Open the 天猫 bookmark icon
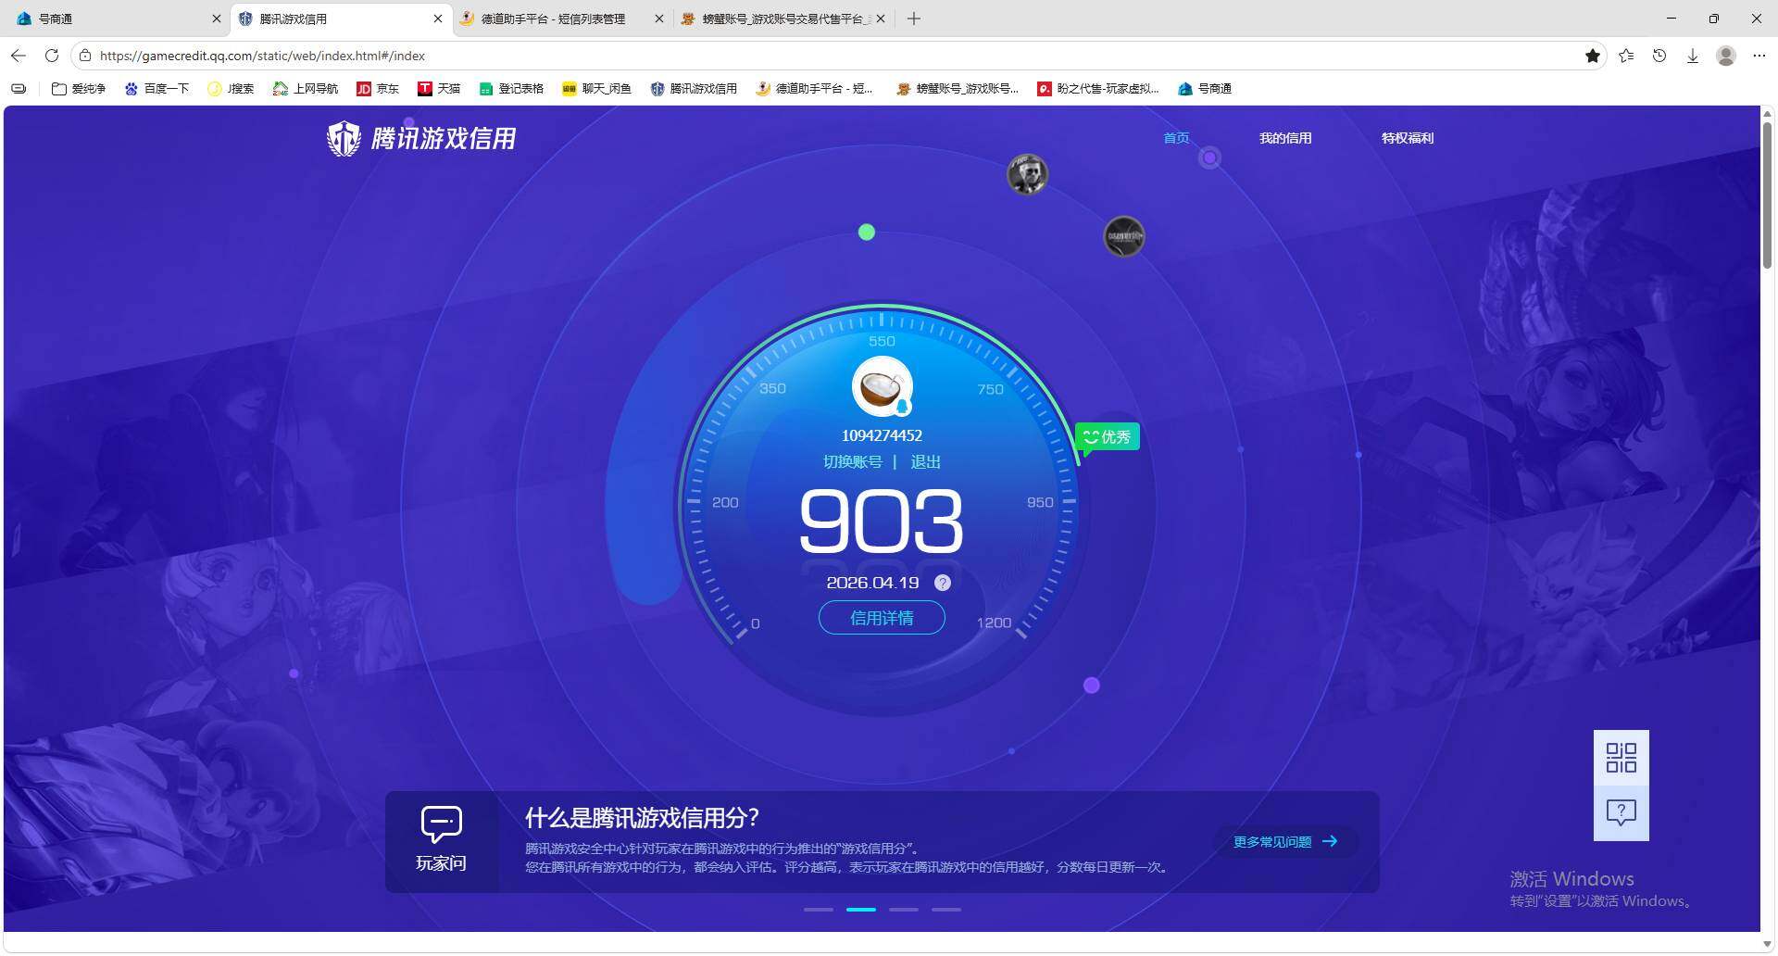Viewport: 1778px width, 956px height. click(426, 88)
